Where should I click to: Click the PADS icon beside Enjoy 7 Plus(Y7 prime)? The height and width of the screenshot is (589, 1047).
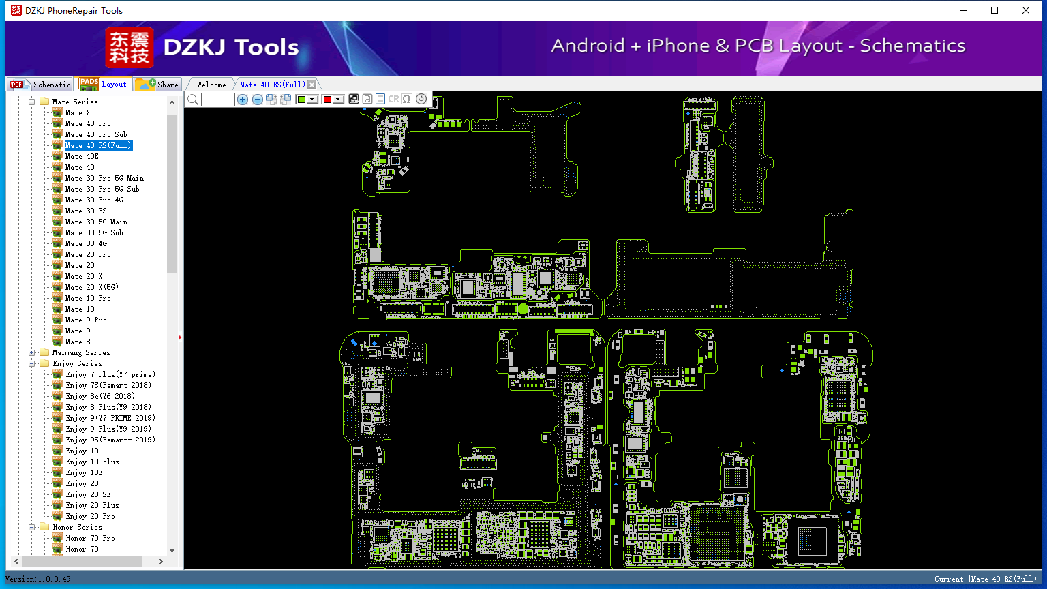click(57, 374)
